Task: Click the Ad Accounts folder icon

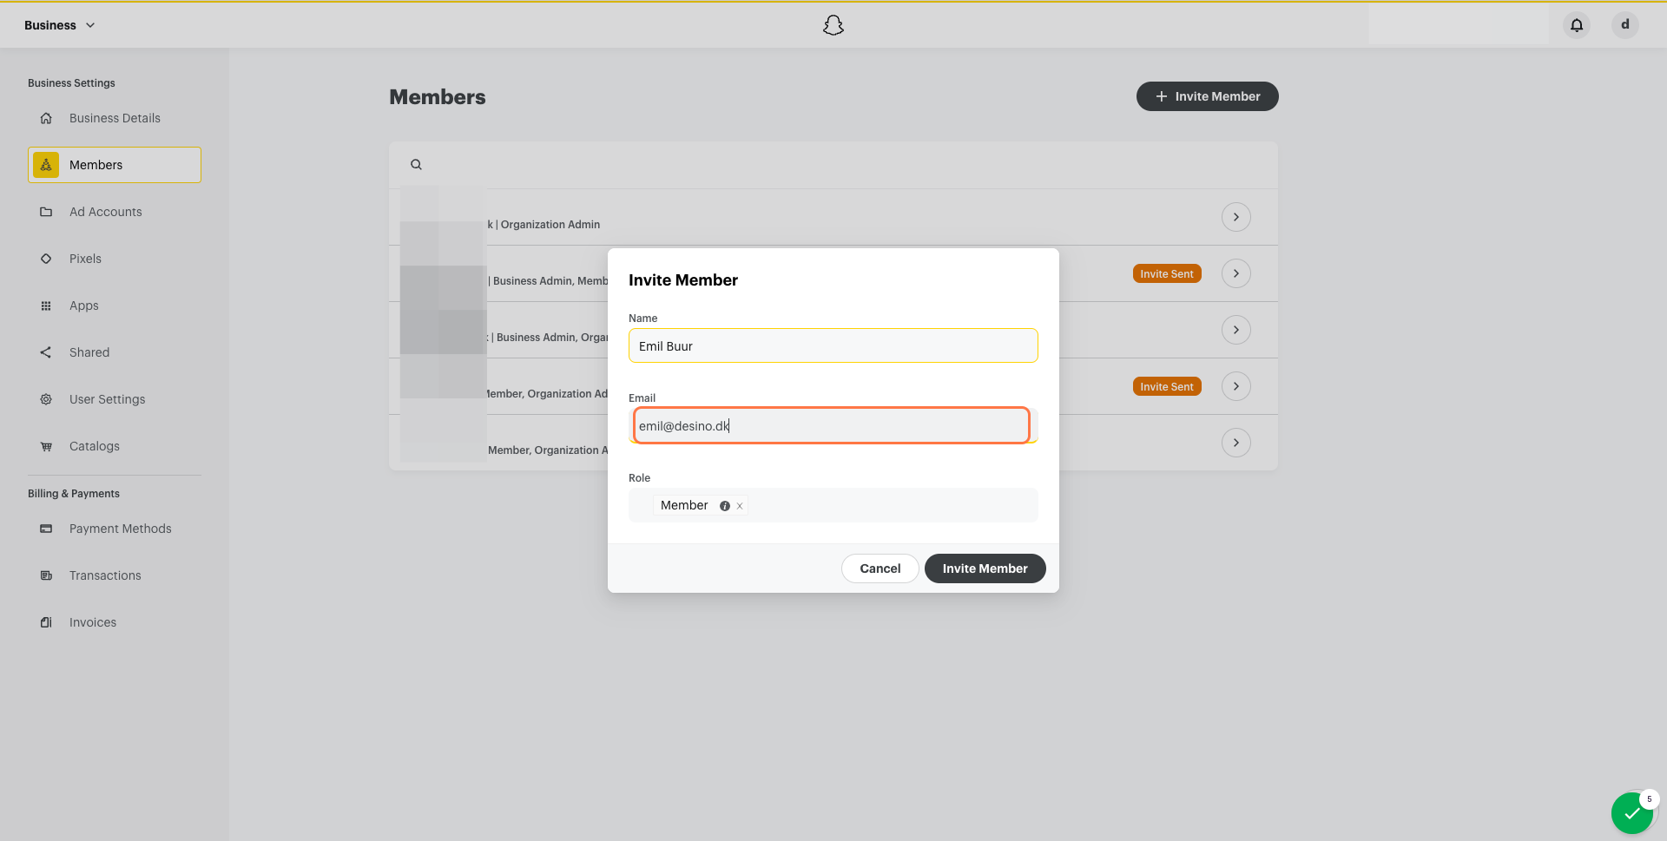Action: [46, 212]
